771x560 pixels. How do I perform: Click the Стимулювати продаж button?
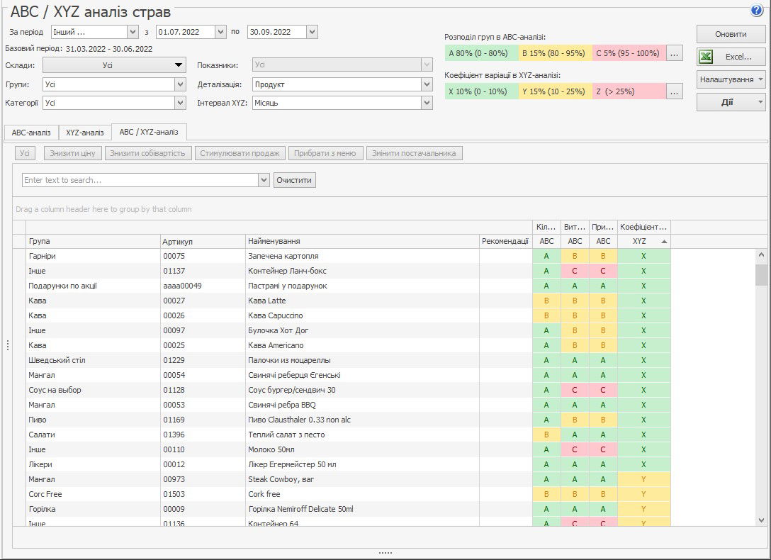click(240, 153)
